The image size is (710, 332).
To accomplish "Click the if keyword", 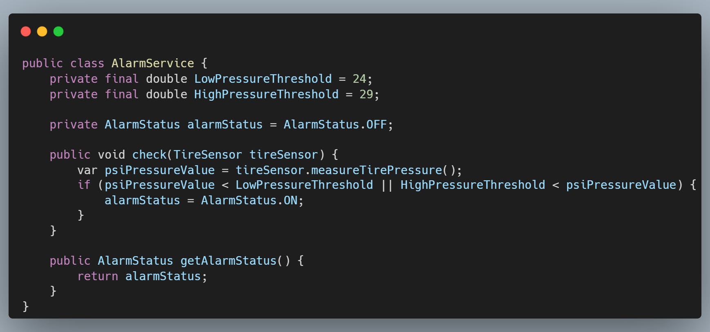I will pyautogui.click(x=84, y=185).
